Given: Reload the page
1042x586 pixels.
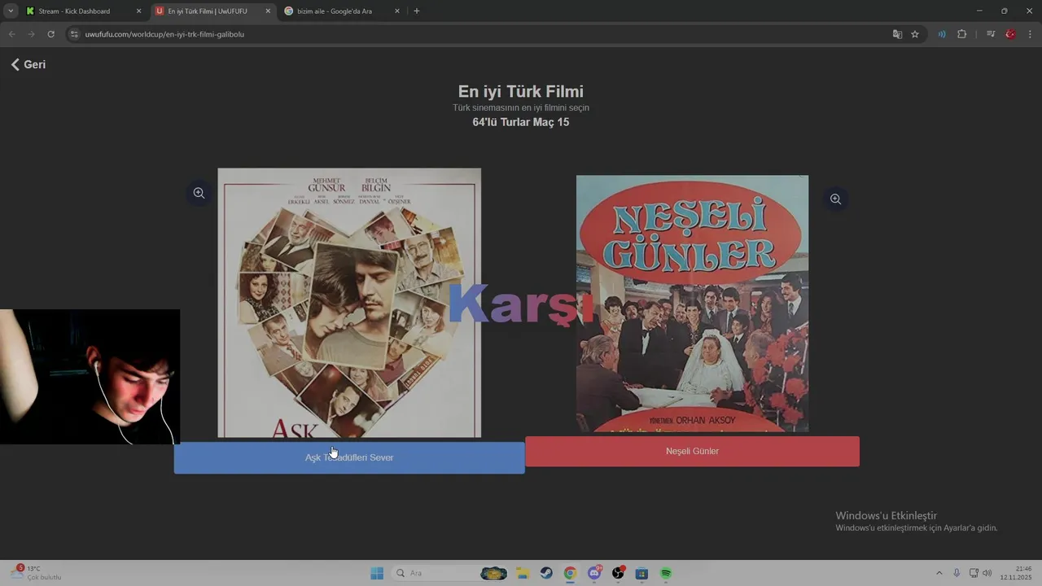Looking at the screenshot, I should [x=50, y=34].
